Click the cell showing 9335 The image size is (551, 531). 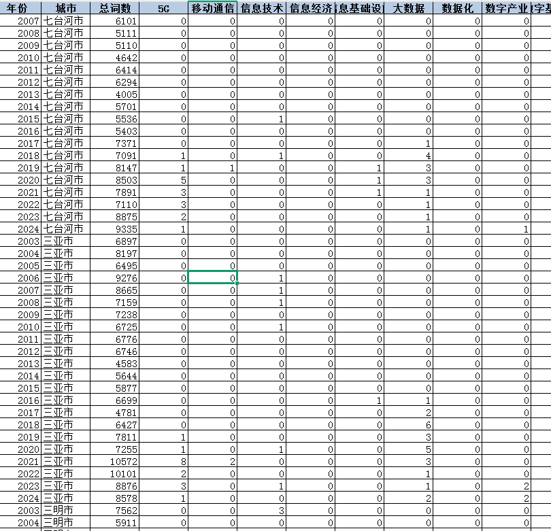[x=115, y=229]
